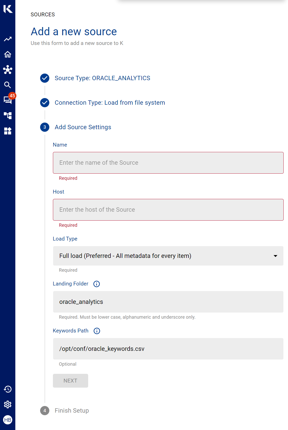Open the data map network icon
The width and height of the screenshot is (288, 430).
click(x=8, y=70)
